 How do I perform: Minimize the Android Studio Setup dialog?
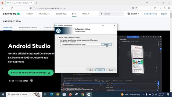click(103, 26)
